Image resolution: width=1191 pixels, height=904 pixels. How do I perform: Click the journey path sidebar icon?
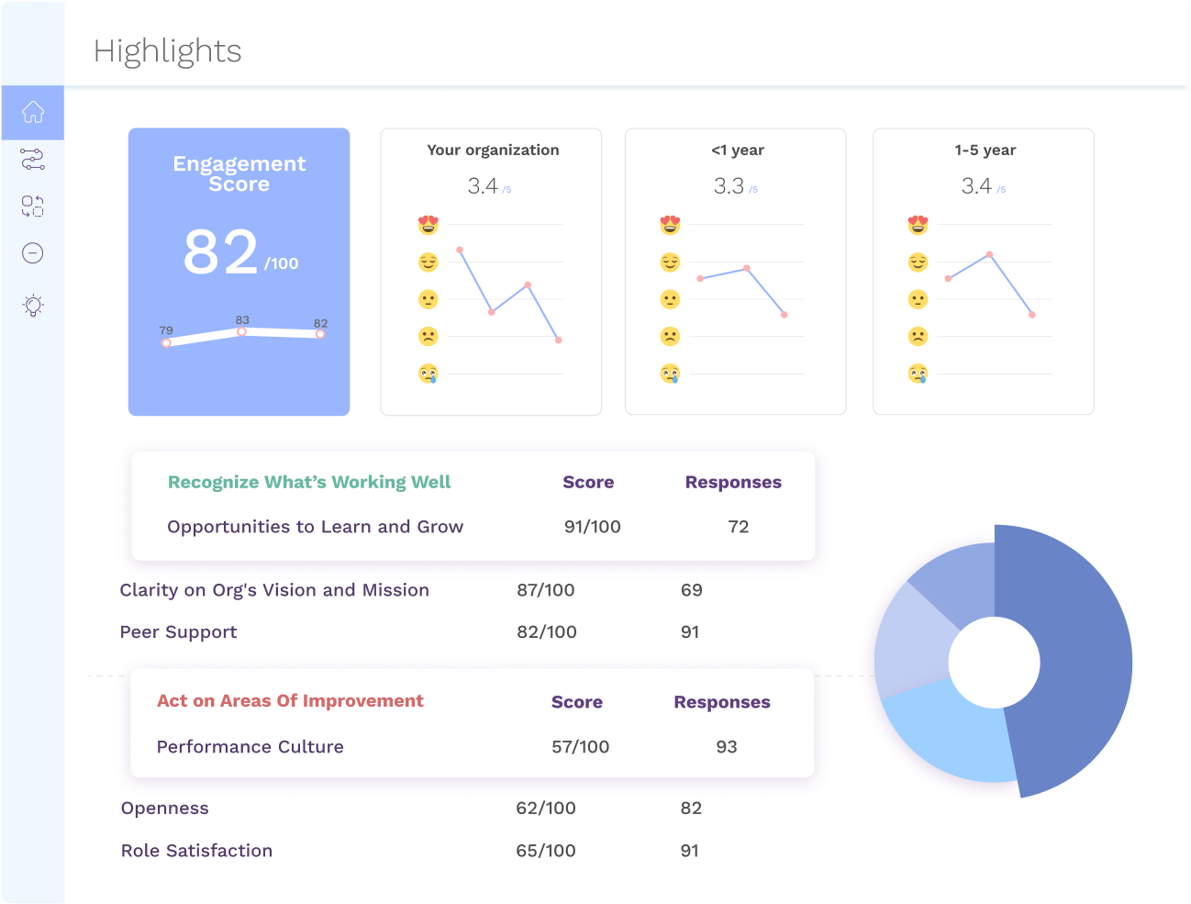coord(33,160)
